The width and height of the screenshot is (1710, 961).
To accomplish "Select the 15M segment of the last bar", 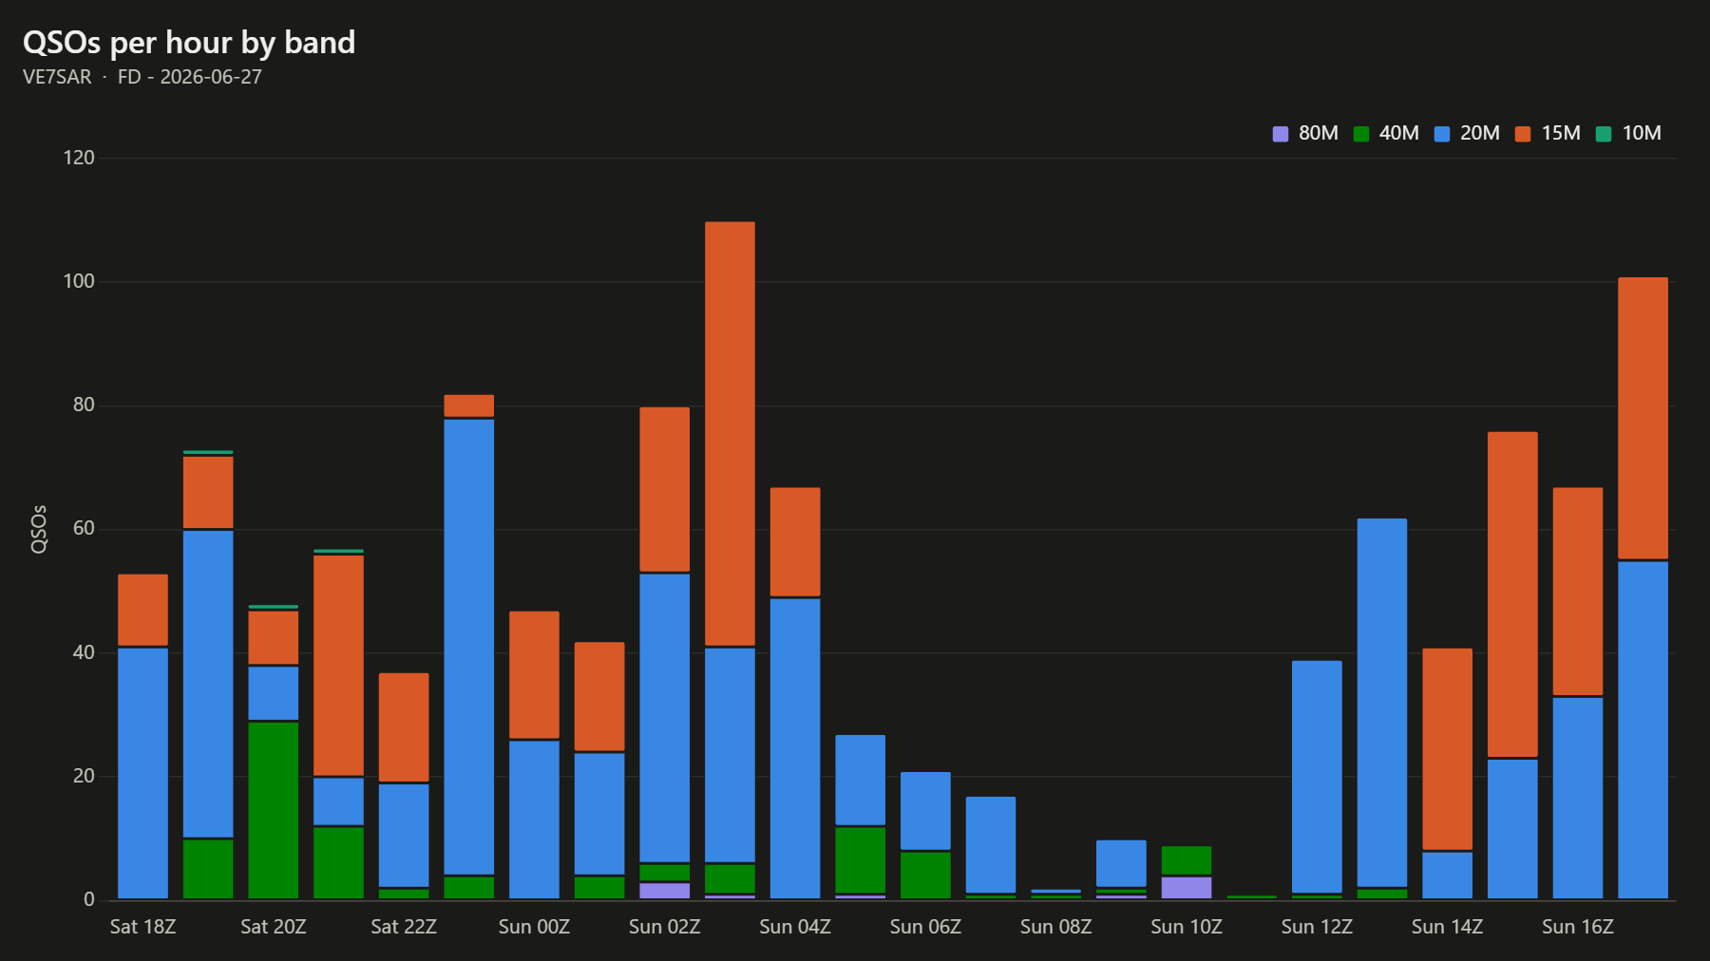I will [x=1643, y=419].
